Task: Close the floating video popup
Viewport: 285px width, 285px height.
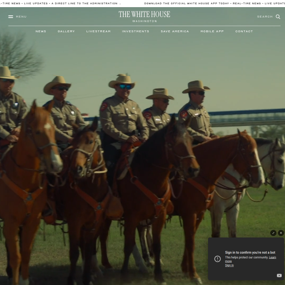Action: (x=281, y=233)
